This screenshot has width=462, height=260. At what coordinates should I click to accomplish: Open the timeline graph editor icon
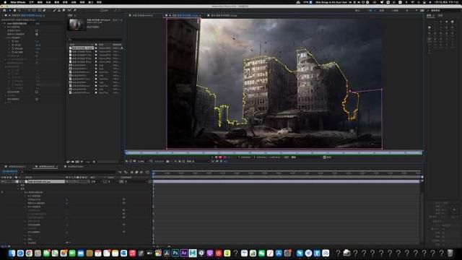(x=147, y=172)
